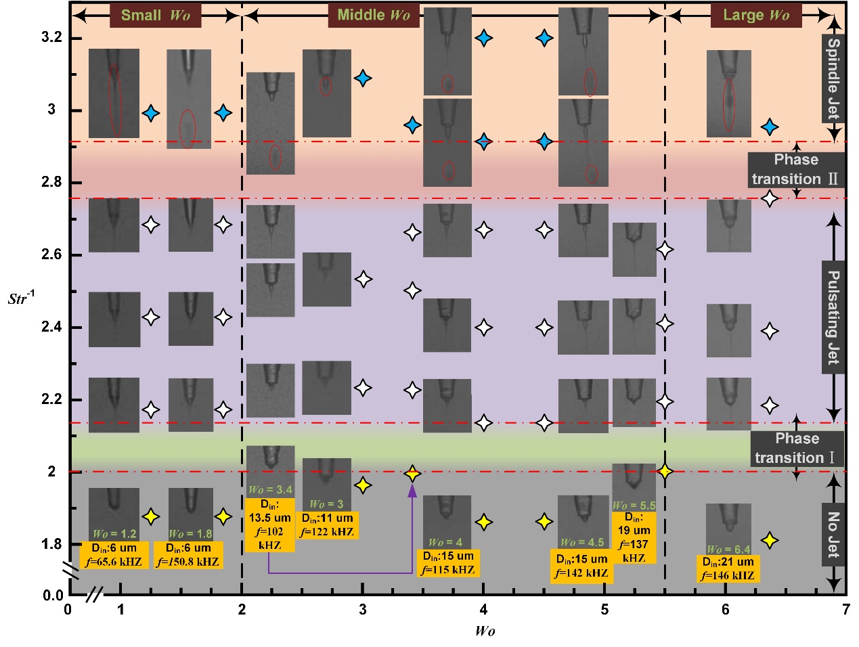Click the Spindle Jet vertical label
Viewport: 859px width, 647px height.
tap(833, 79)
